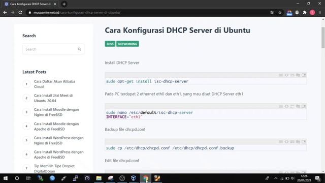
Task: Switch to Chrome on the taskbar
Action: coord(146,178)
